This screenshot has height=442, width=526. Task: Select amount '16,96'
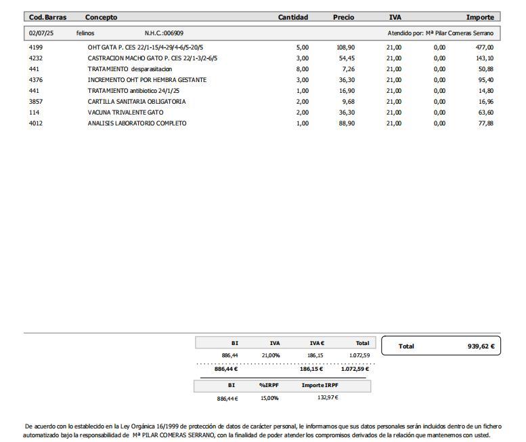coord(486,102)
